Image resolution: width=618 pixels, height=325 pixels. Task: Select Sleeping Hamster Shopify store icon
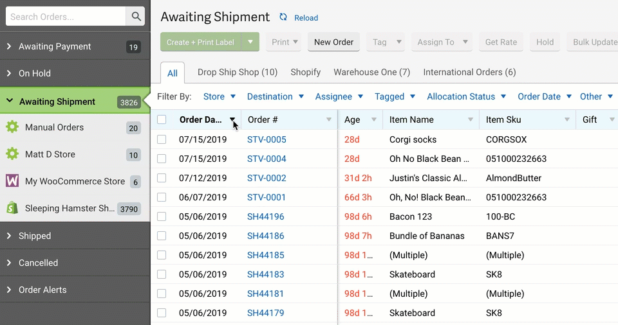tap(12, 208)
